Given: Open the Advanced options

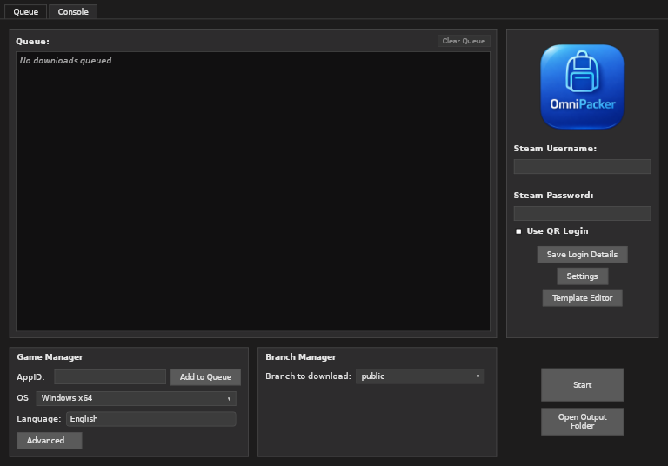Looking at the screenshot, I should tap(50, 441).
